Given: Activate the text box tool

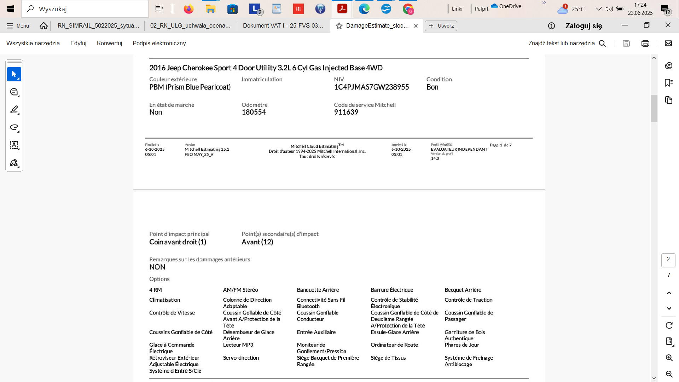Looking at the screenshot, I should tap(14, 145).
